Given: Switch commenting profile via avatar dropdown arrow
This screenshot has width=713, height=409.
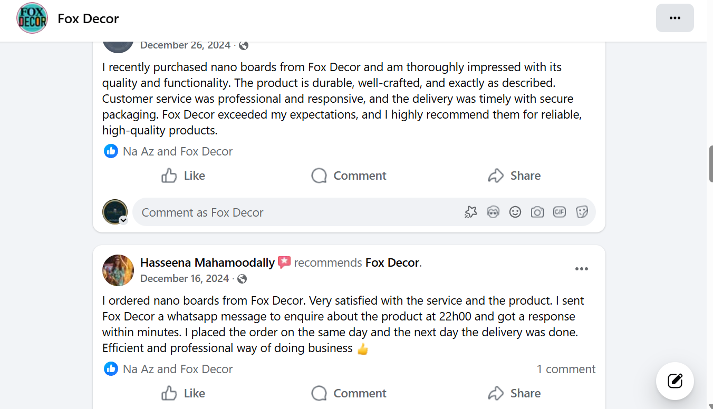Looking at the screenshot, I should [123, 220].
